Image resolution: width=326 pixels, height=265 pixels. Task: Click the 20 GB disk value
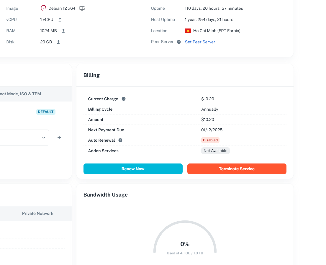46,42
